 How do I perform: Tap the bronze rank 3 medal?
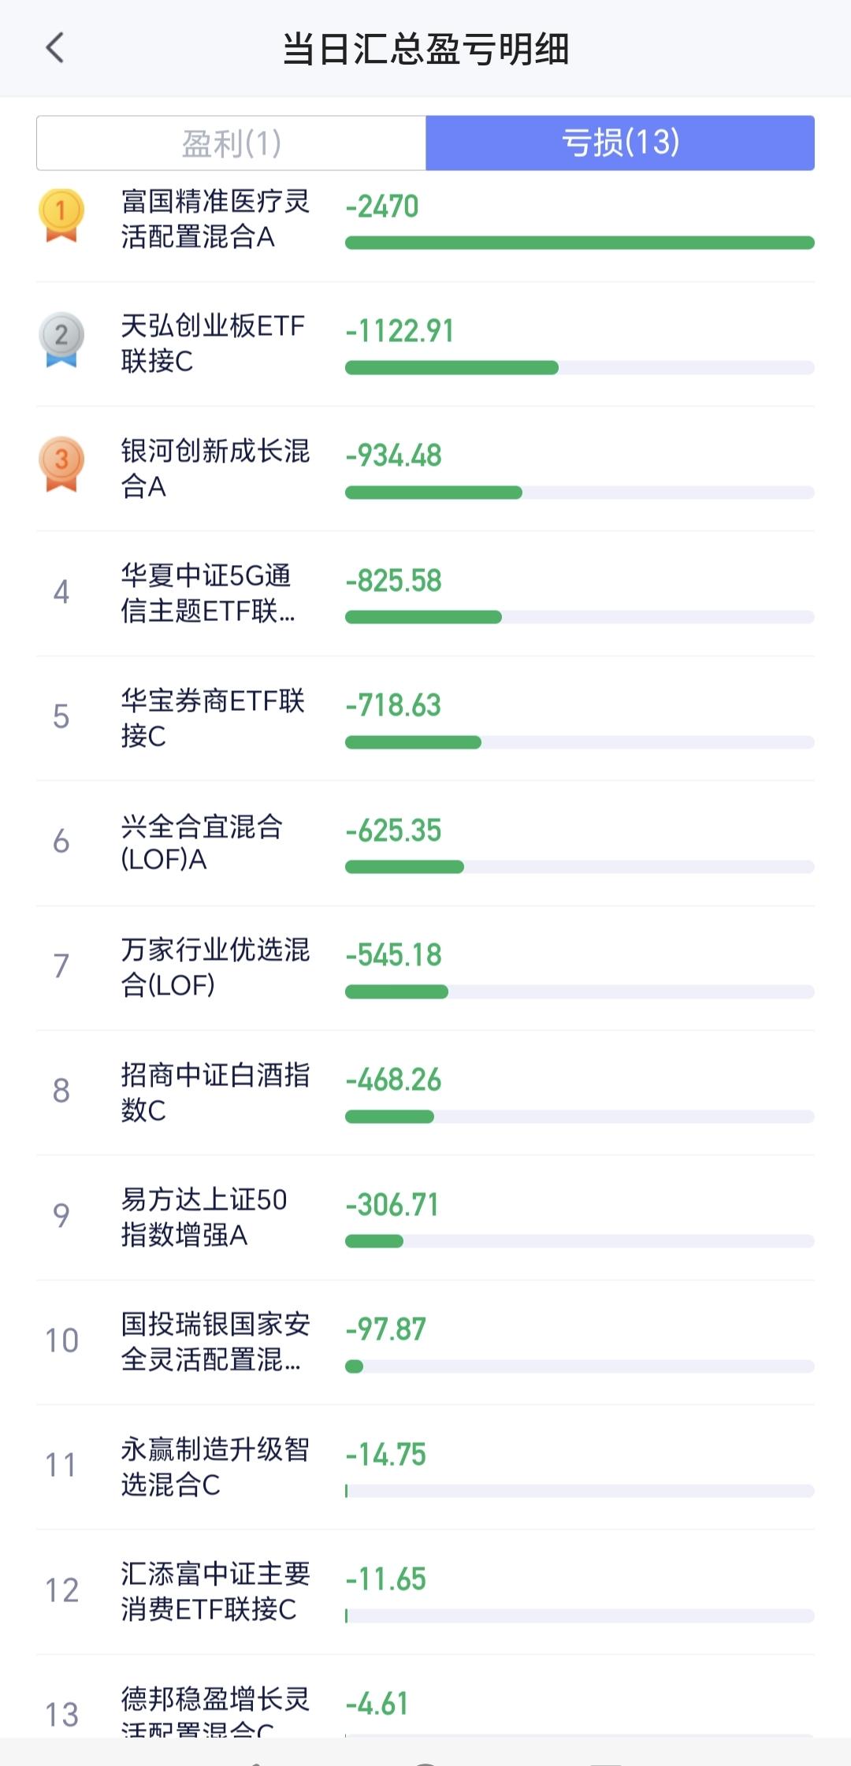(x=61, y=463)
